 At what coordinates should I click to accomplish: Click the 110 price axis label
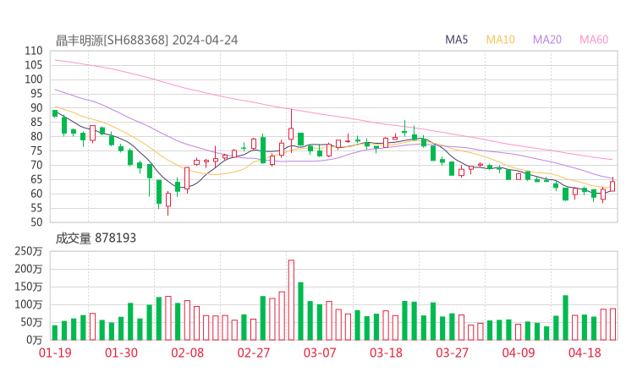tap(33, 51)
